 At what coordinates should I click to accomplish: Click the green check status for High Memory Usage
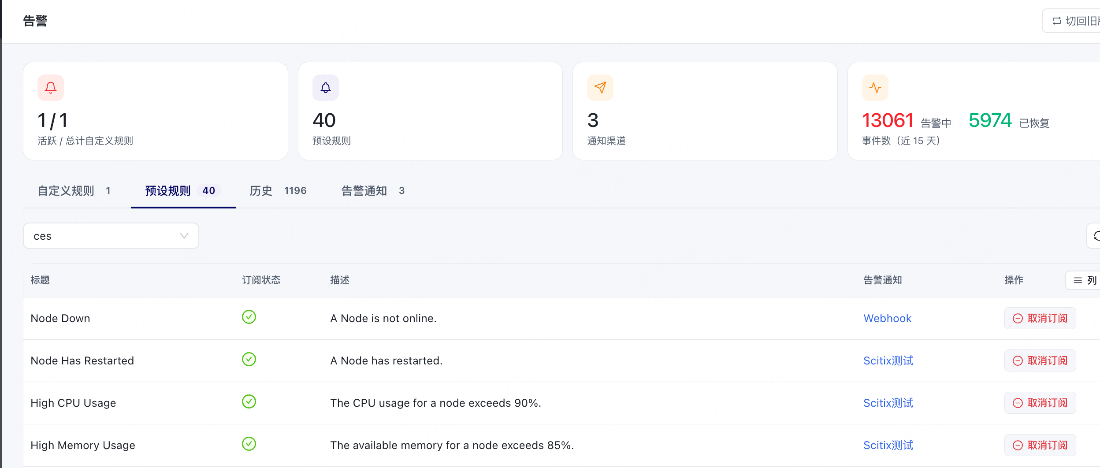pos(249,444)
